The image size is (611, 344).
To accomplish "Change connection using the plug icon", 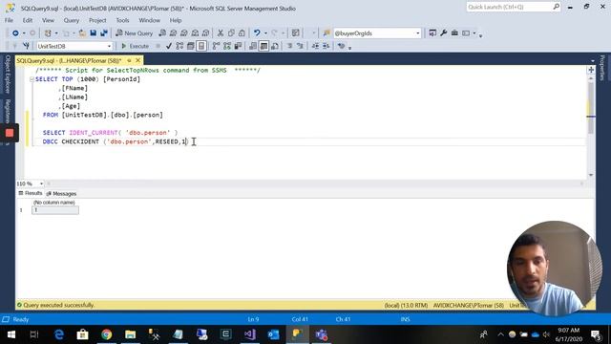I will click(x=26, y=46).
